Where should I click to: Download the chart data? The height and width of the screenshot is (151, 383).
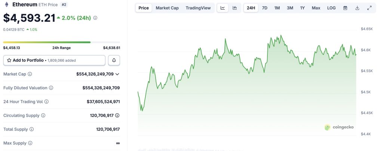357,8
